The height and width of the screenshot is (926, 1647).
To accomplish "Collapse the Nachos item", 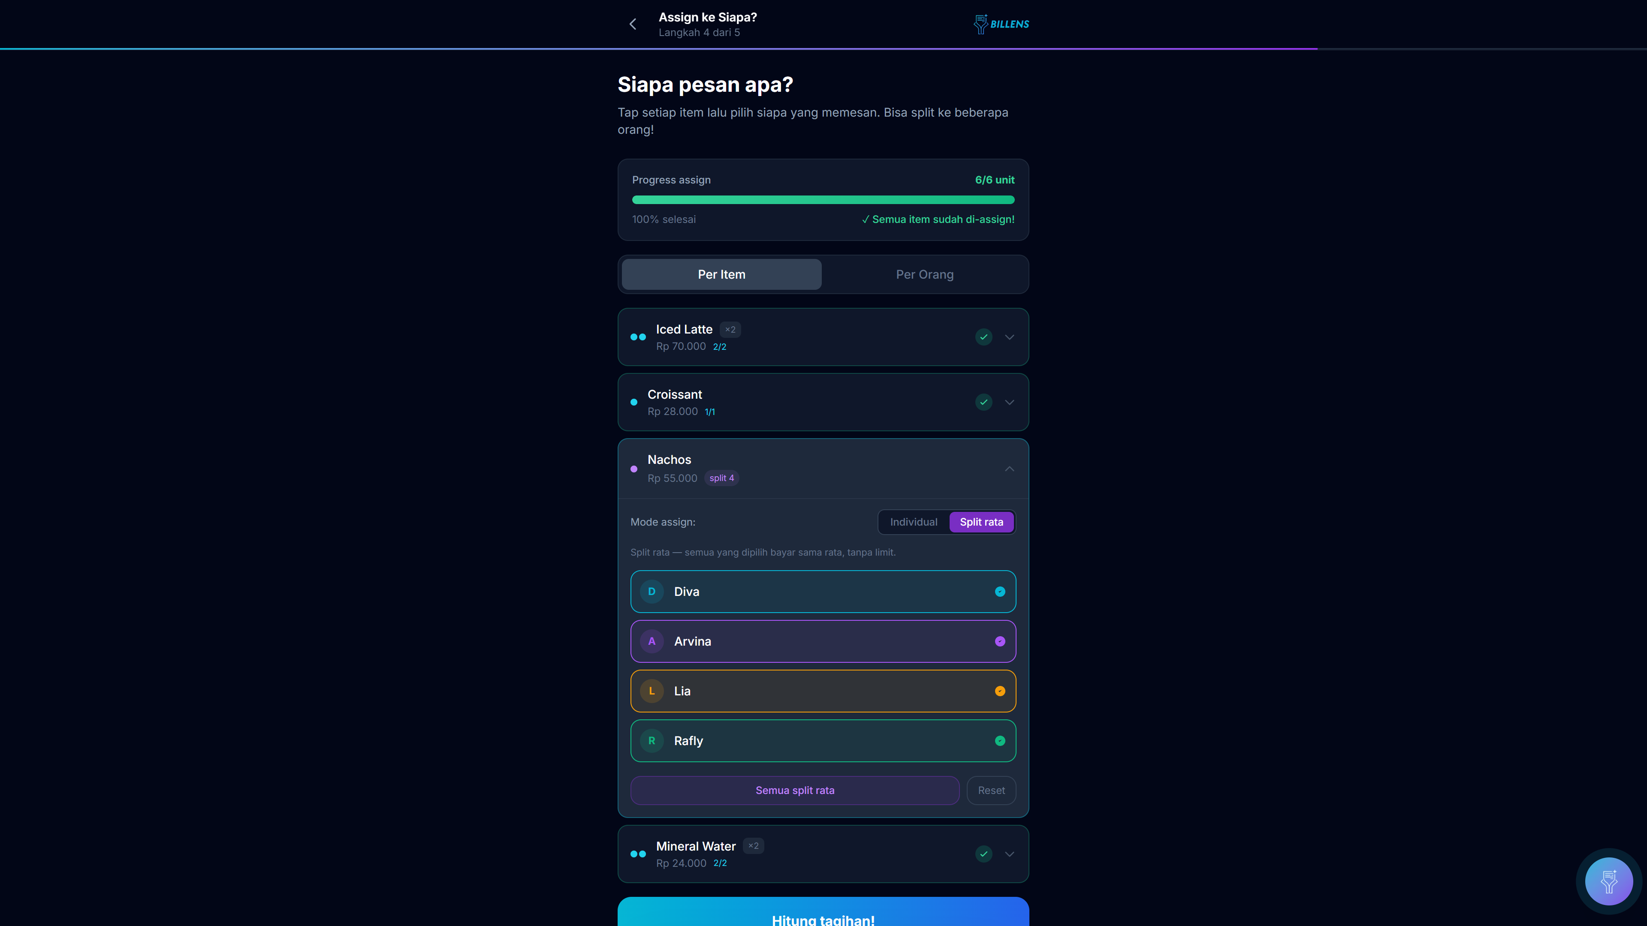I will pos(1009,469).
